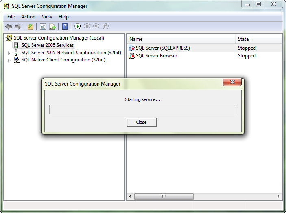Click the Network Configuration tree icon
286x213 pixels.
click(16, 53)
